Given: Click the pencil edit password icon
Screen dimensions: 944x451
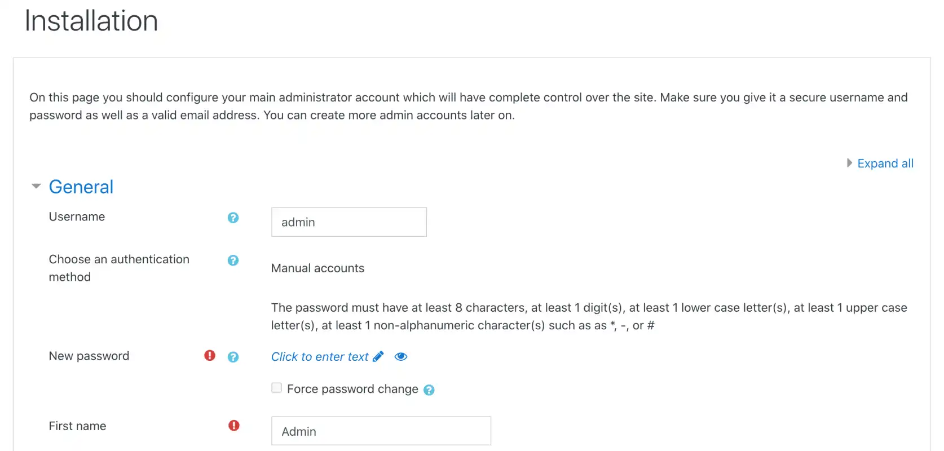Looking at the screenshot, I should pos(378,356).
